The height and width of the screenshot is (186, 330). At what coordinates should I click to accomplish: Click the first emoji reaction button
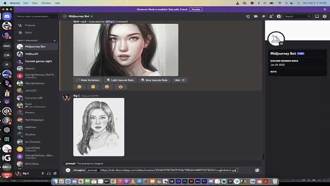[x=79, y=87]
